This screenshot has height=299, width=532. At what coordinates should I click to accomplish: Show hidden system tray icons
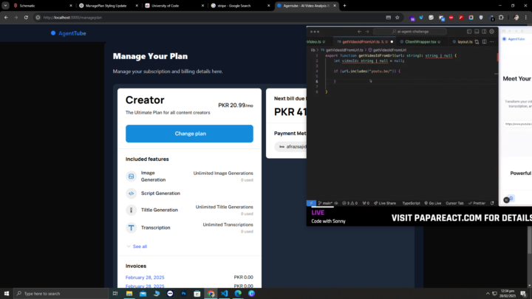pos(488,294)
